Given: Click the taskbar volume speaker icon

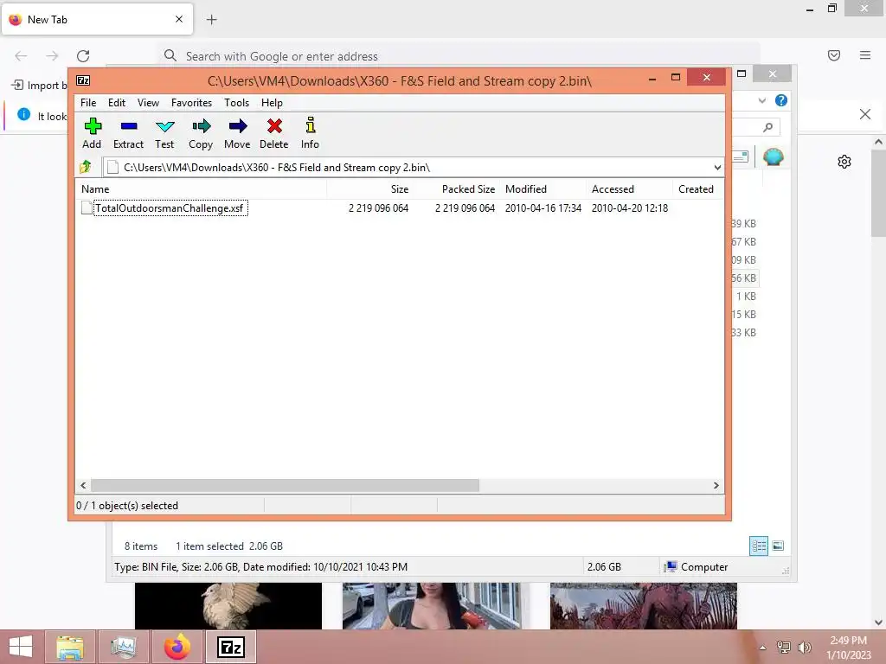Looking at the screenshot, I should 804,648.
